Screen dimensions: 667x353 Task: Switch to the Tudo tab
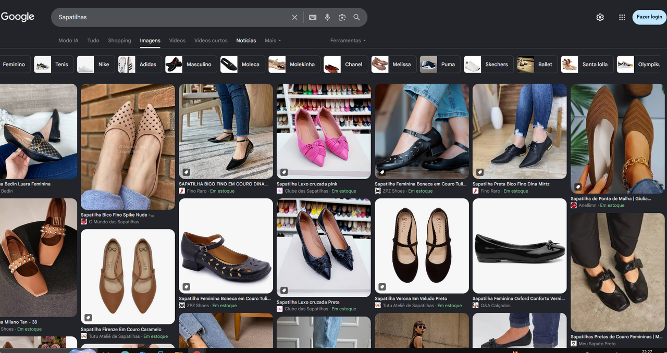coord(93,41)
